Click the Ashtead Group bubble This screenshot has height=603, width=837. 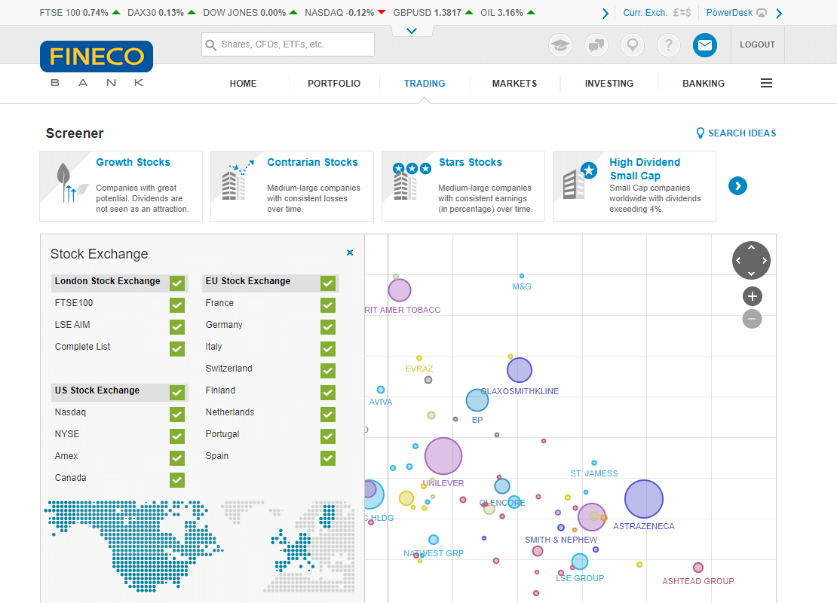(x=697, y=568)
